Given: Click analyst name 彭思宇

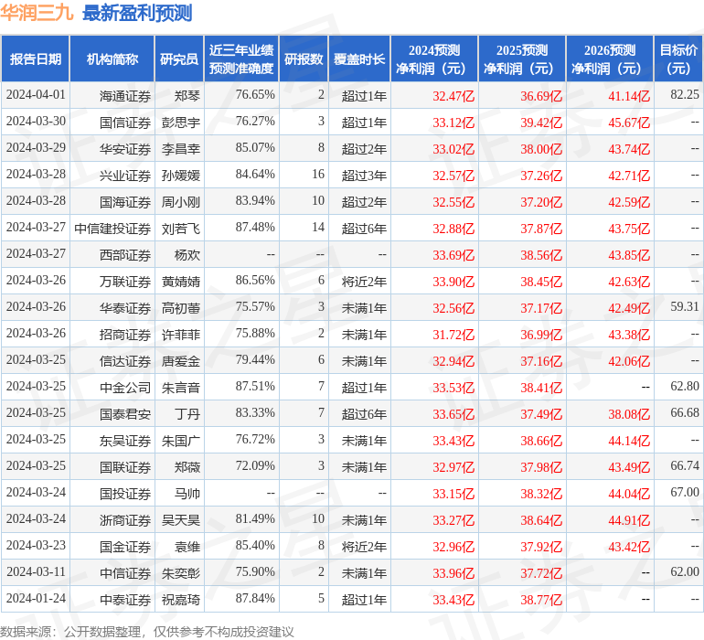Looking at the screenshot, I should tap(181, 123).
